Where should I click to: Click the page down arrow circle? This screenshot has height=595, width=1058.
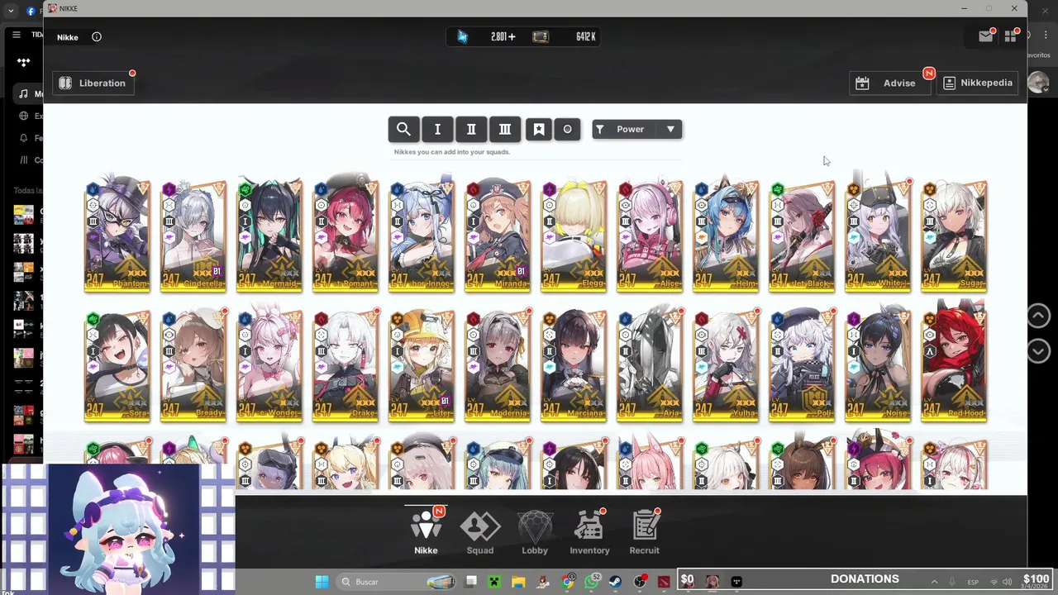tap(1038, 350)
